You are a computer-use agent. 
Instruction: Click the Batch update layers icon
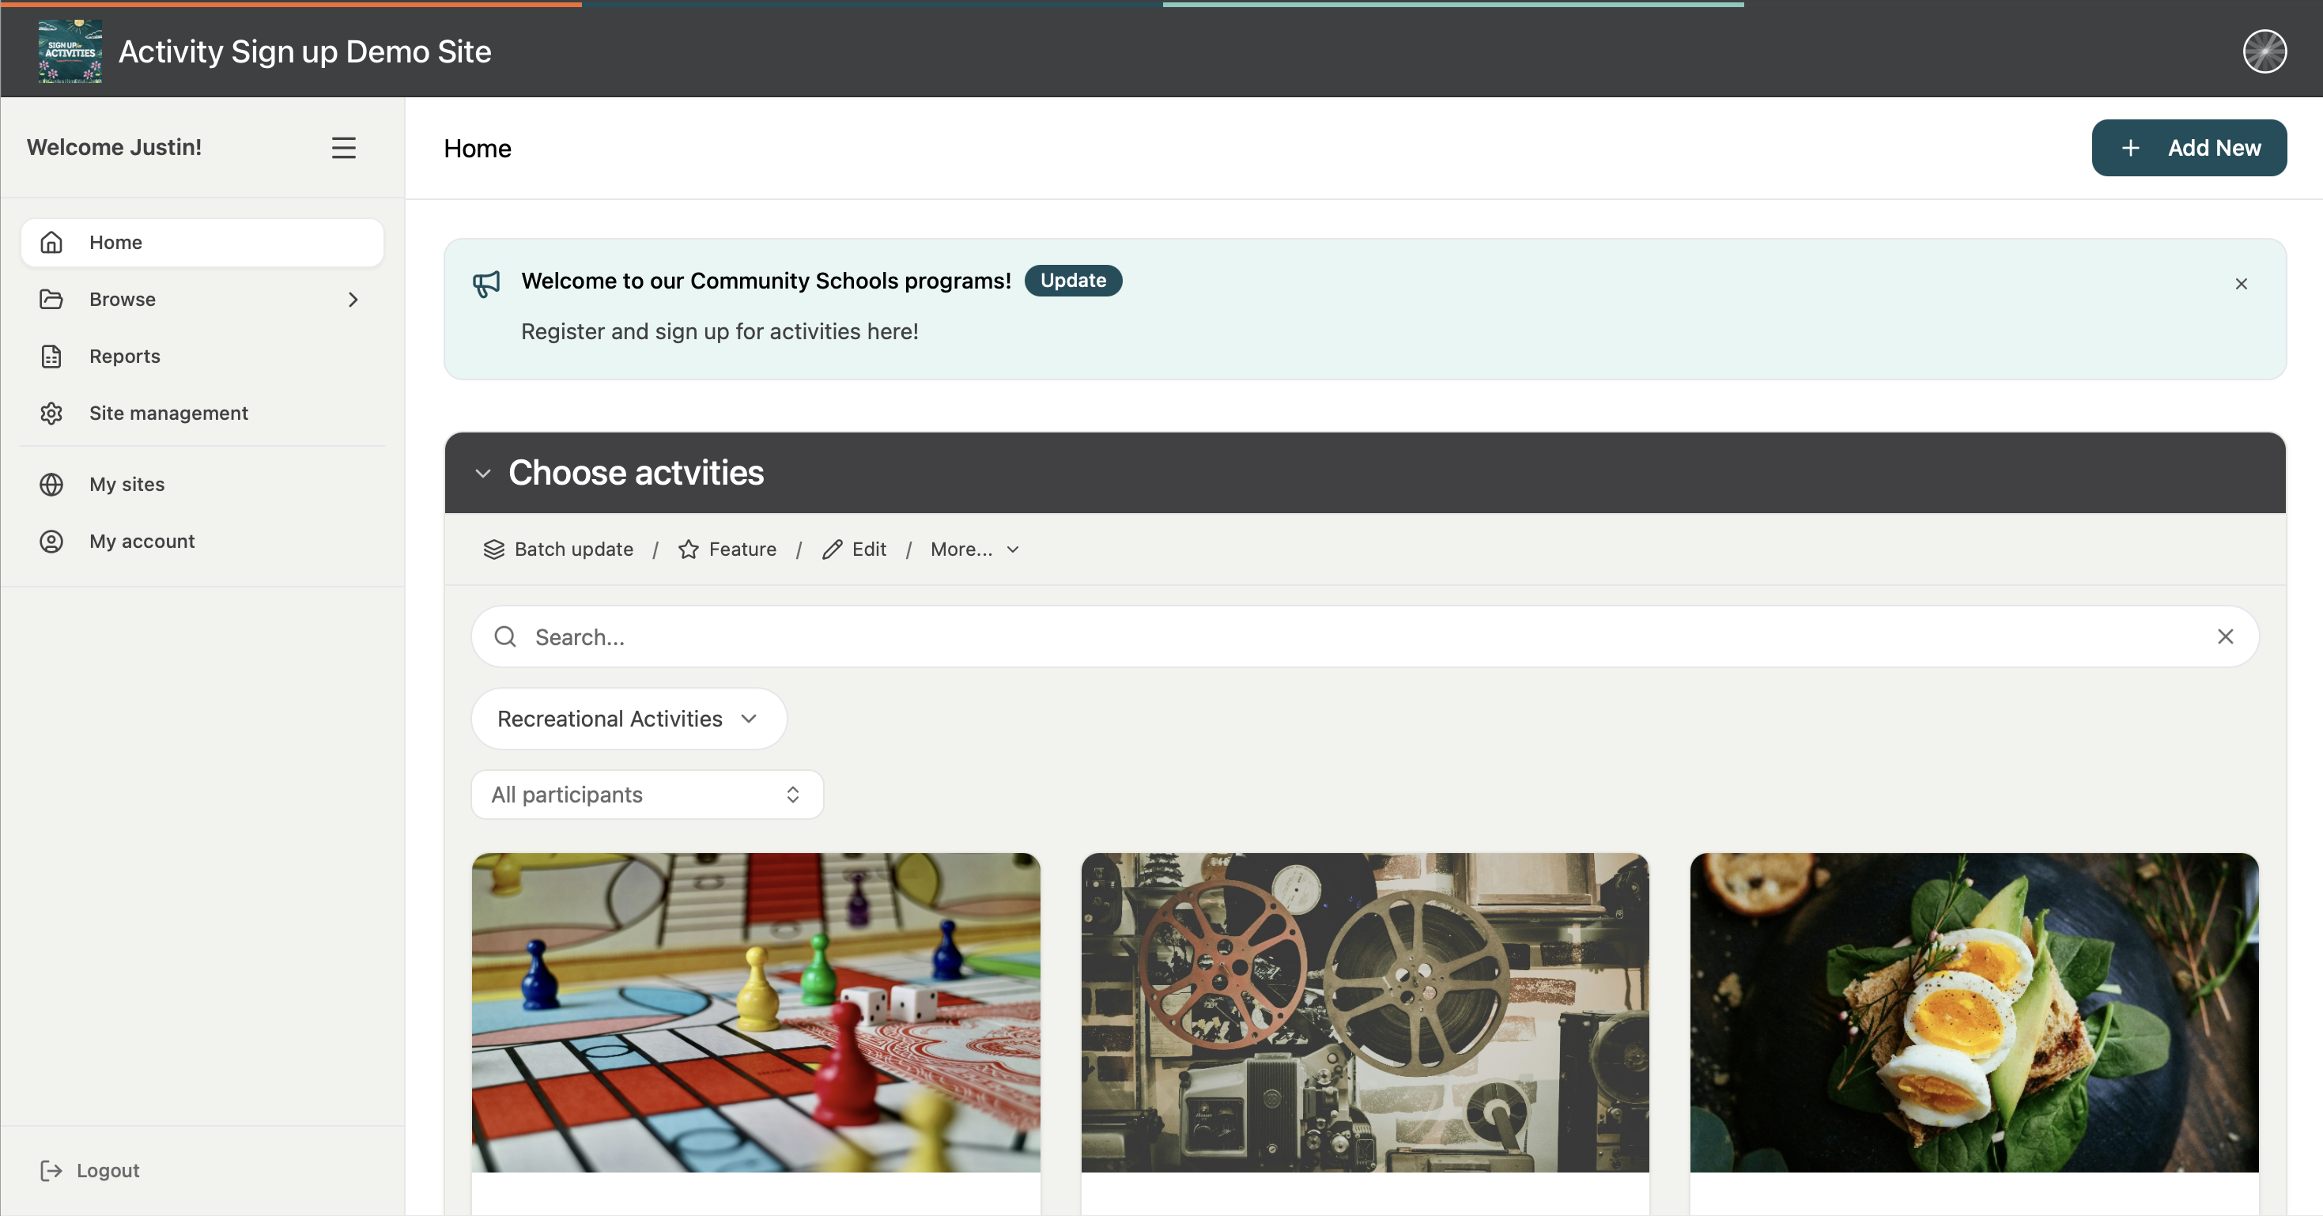pyautogui.click(x=493, y=549)
